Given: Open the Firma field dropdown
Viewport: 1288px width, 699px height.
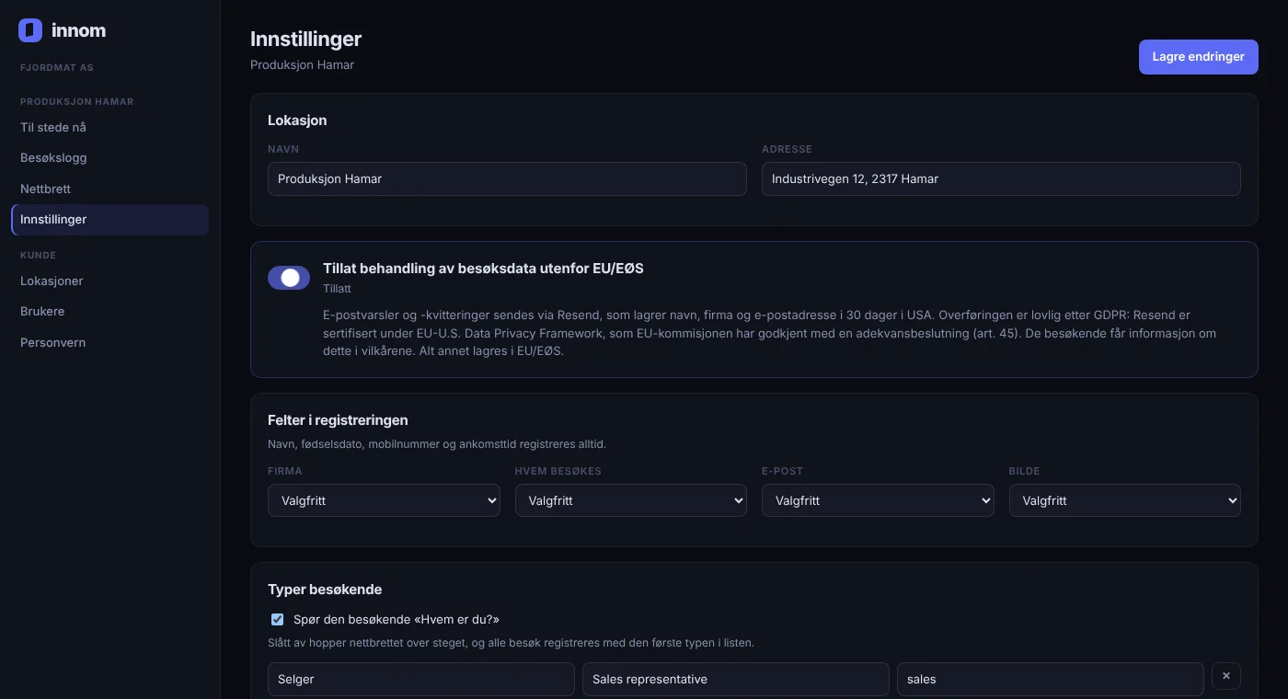Looking at the screenshot, I should click(x=384, y=500).
